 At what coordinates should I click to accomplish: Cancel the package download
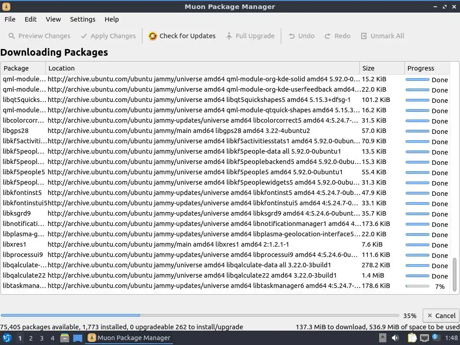pos(441,316)
